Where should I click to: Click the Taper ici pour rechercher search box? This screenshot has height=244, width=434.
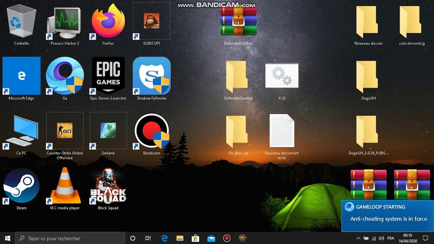70,238
